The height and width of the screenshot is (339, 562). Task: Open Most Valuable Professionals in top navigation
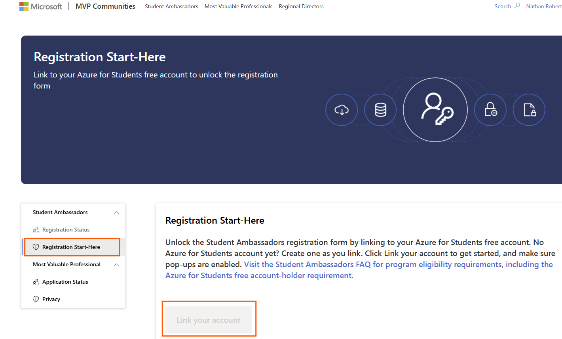click(x=239, y=6)
